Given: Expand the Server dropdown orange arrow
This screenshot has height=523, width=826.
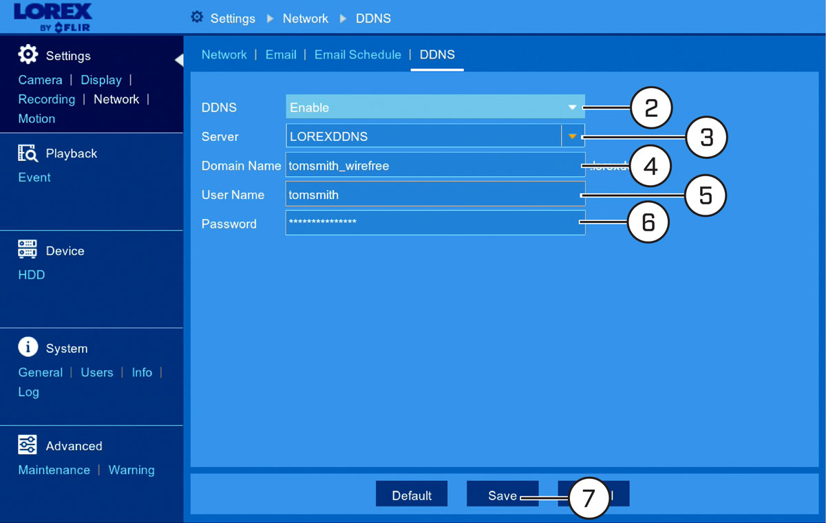Looking at the screenshot, I should click(x=573, y=136).
